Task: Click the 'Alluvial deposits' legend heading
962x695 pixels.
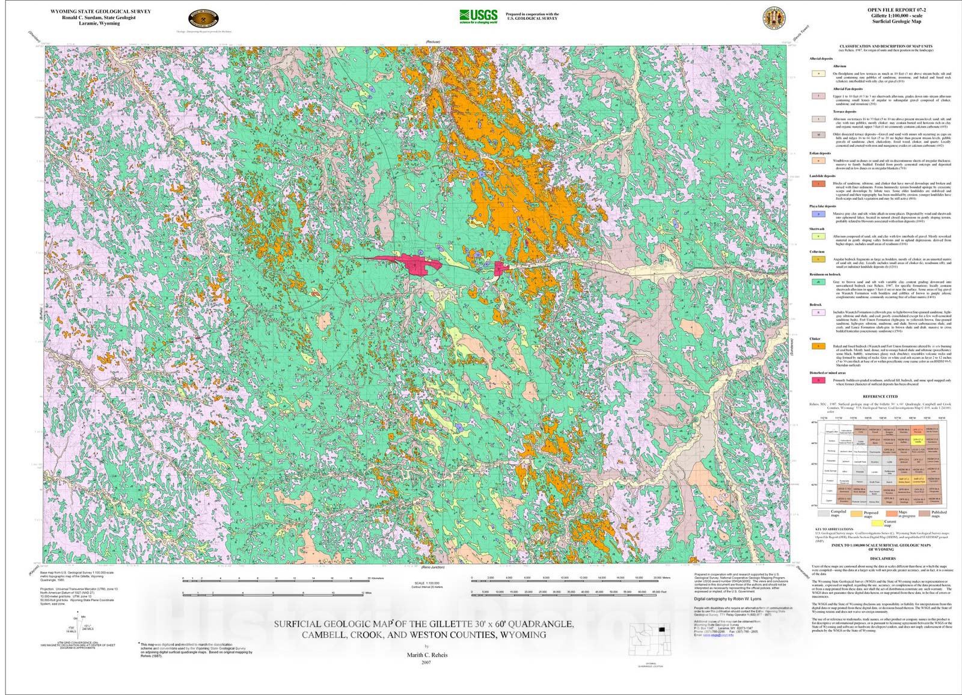Action: coord(821,59)
